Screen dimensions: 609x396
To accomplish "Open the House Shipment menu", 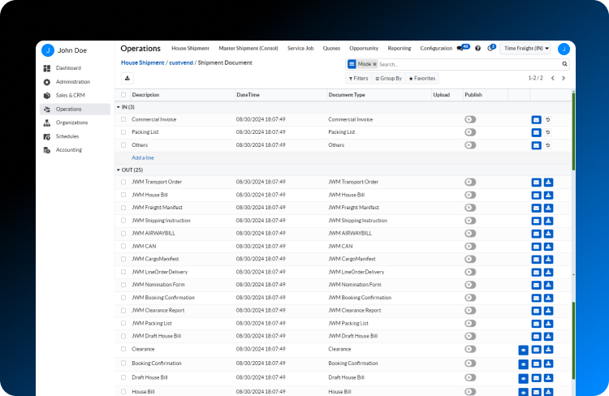I will (190, 49).
